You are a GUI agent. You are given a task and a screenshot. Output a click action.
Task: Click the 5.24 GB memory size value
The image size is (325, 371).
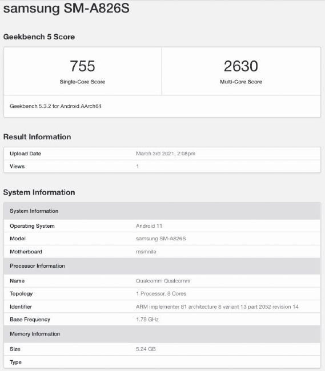(146, 349)
